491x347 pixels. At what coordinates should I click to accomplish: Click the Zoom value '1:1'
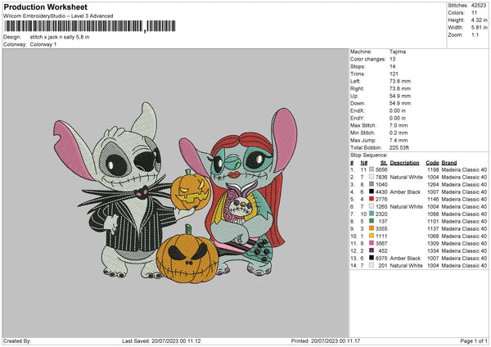[475, 34]
